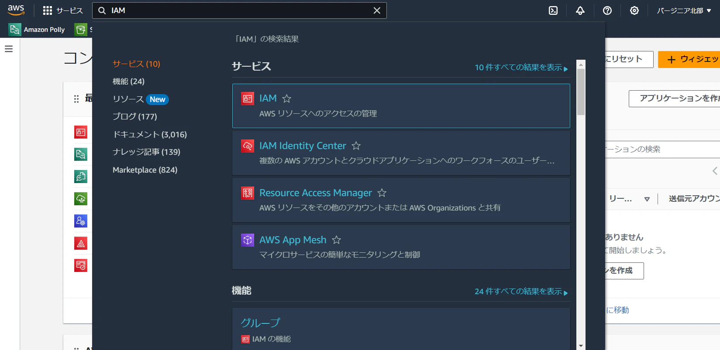The width and height of the screenshot is (720, 350).
Task: Open the notifications bell
Action: (x=580, y=10)
